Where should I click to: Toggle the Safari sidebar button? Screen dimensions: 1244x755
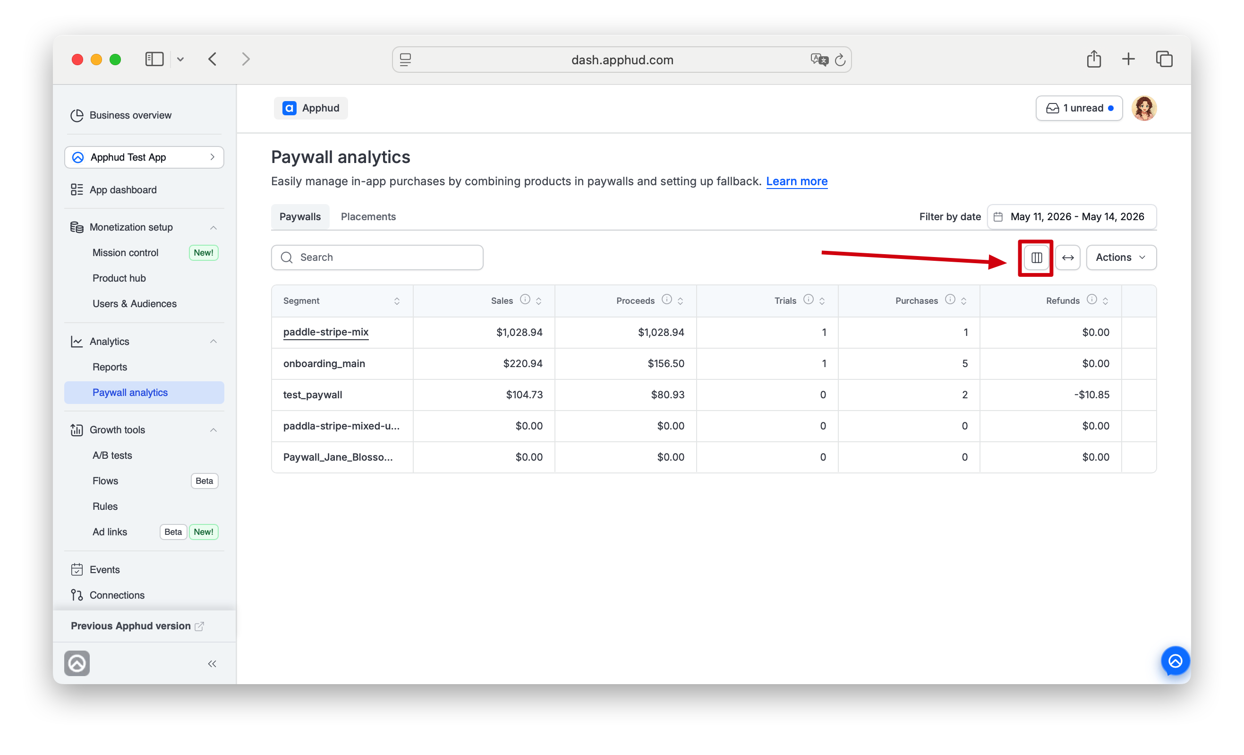154,59
